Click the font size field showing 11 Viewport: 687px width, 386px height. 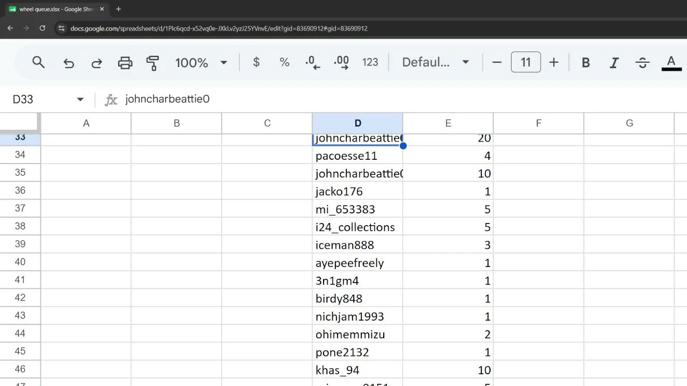(x=525, y=62)
